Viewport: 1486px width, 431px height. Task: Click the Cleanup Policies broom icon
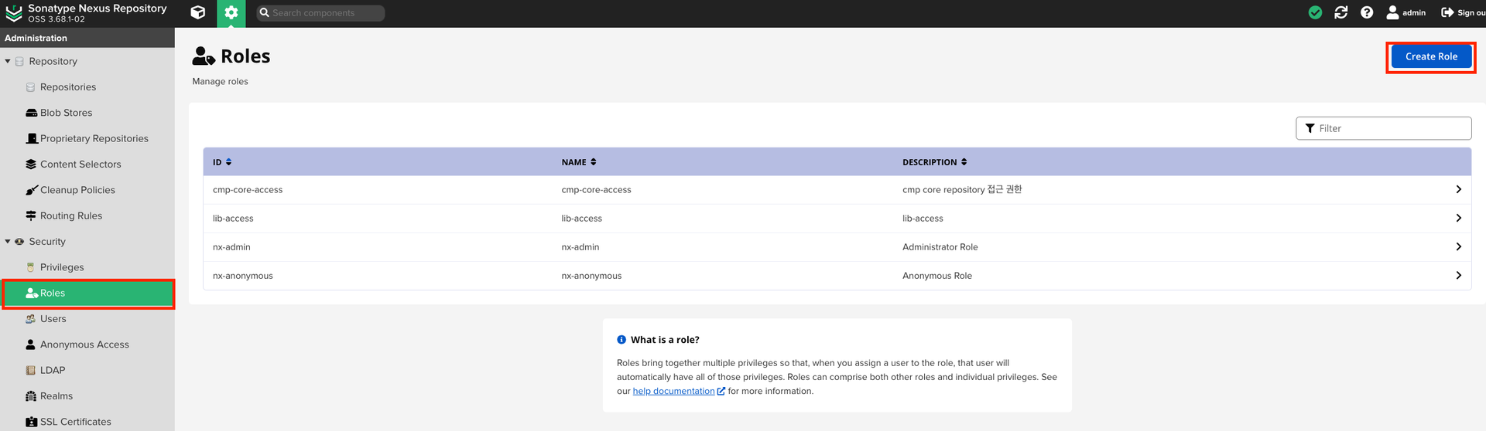pos(31,190)
